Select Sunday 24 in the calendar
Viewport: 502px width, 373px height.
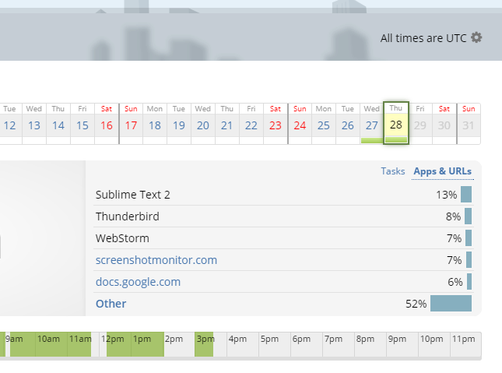[300, 124]
